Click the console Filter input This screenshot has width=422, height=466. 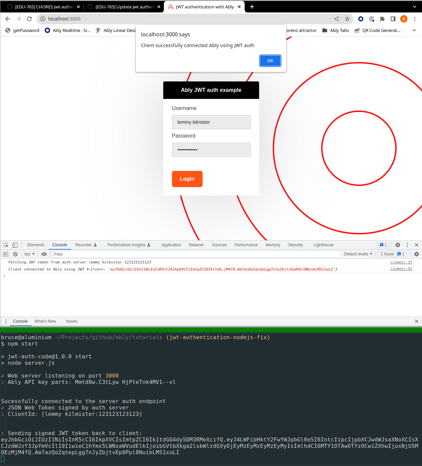(197, 254)
